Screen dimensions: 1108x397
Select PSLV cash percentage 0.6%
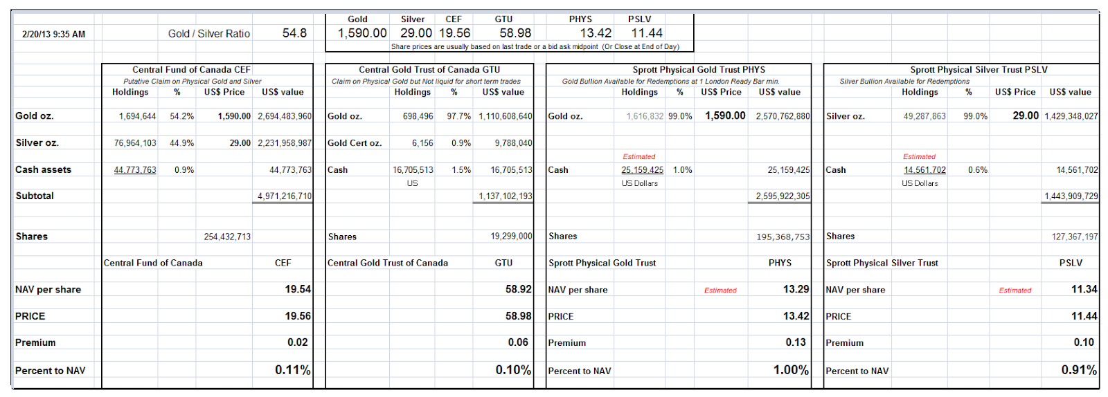[x=978, y=170]
